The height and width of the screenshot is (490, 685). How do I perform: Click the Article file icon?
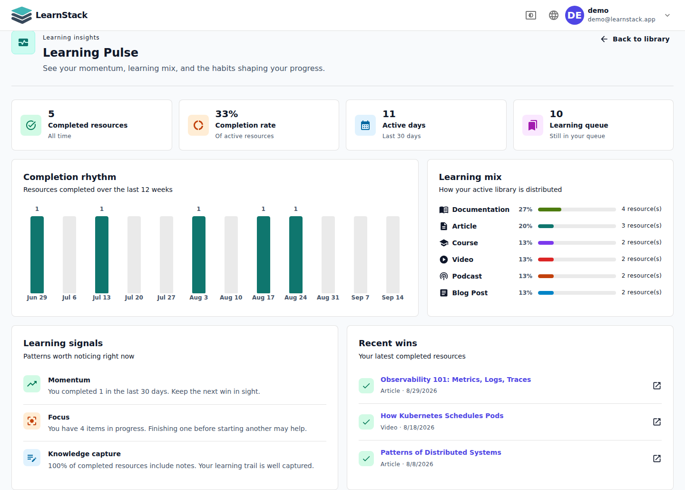pyautogui.click(x=444, y=226)
